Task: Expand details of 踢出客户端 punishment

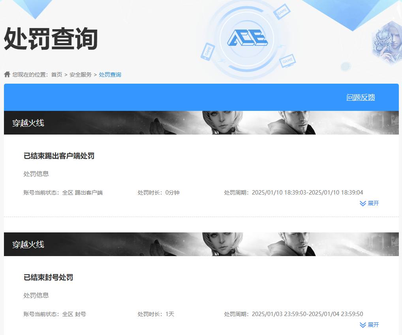Action: pos(370,203)
